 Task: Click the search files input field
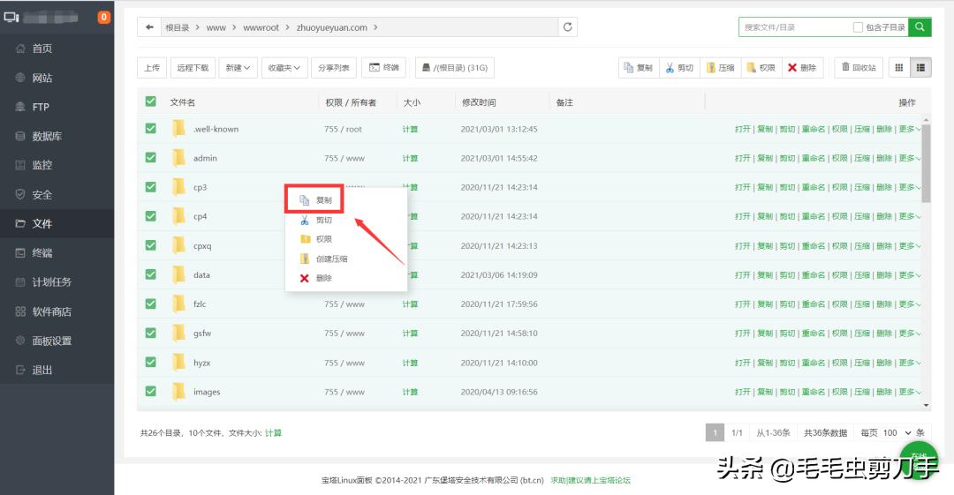click(x=794, y=27)
